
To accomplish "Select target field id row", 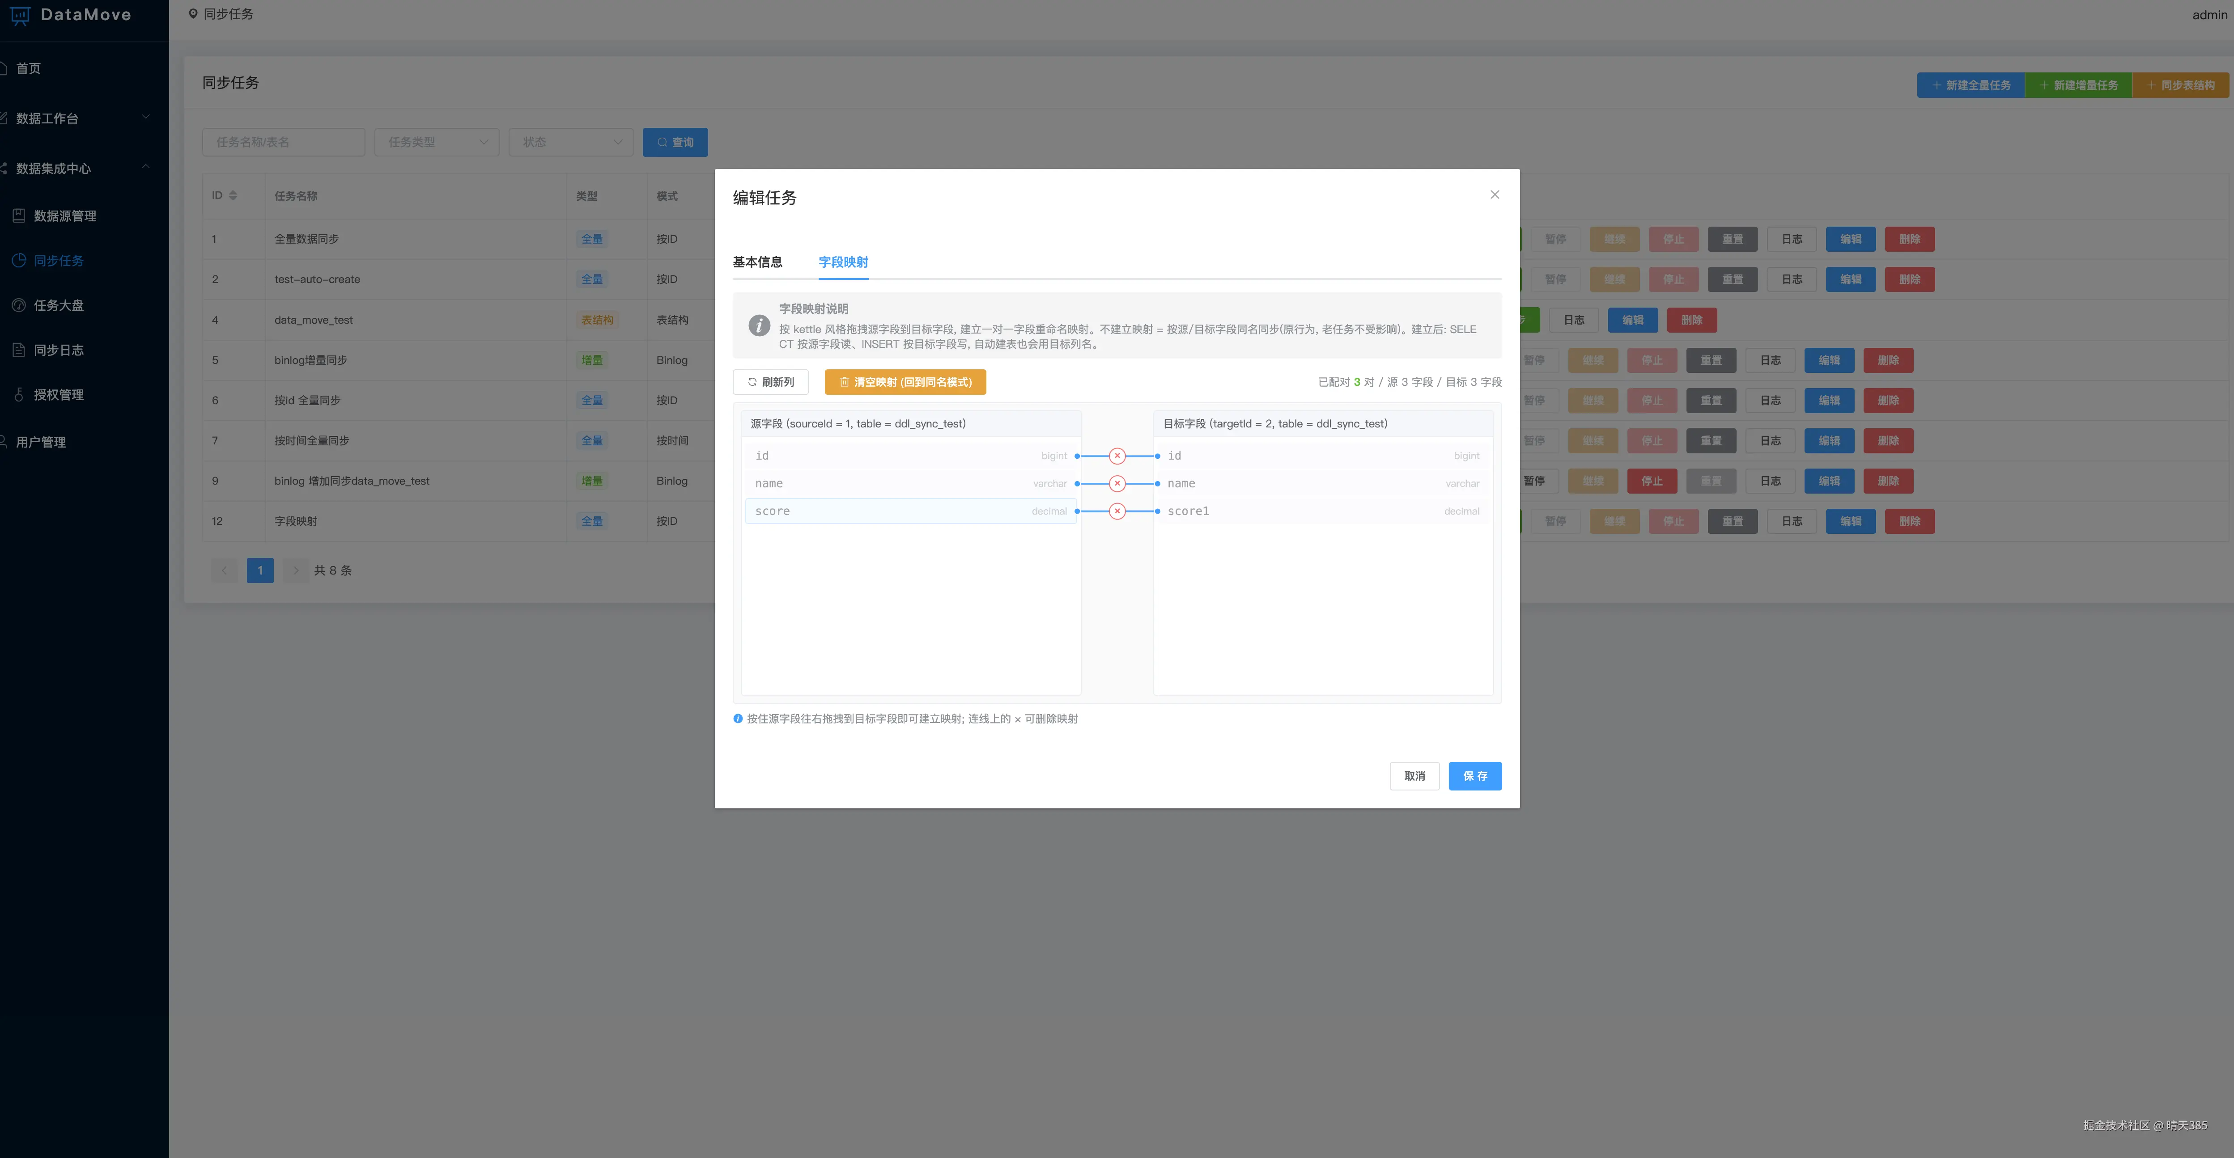I will pyautogui.click(x=1322, y=456).
